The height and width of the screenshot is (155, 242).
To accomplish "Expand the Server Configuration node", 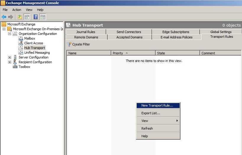I will pyautogui.click(x=9, y=57).
